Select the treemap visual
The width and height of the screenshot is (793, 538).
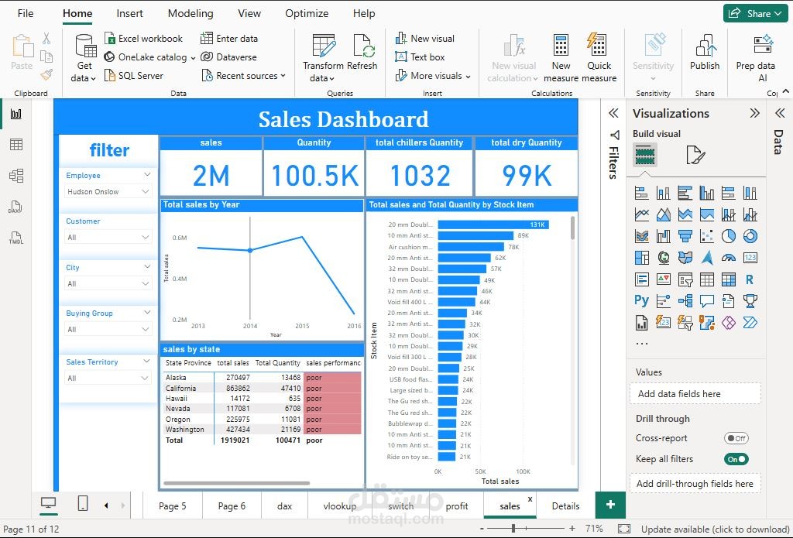click(x=641, y=258)
